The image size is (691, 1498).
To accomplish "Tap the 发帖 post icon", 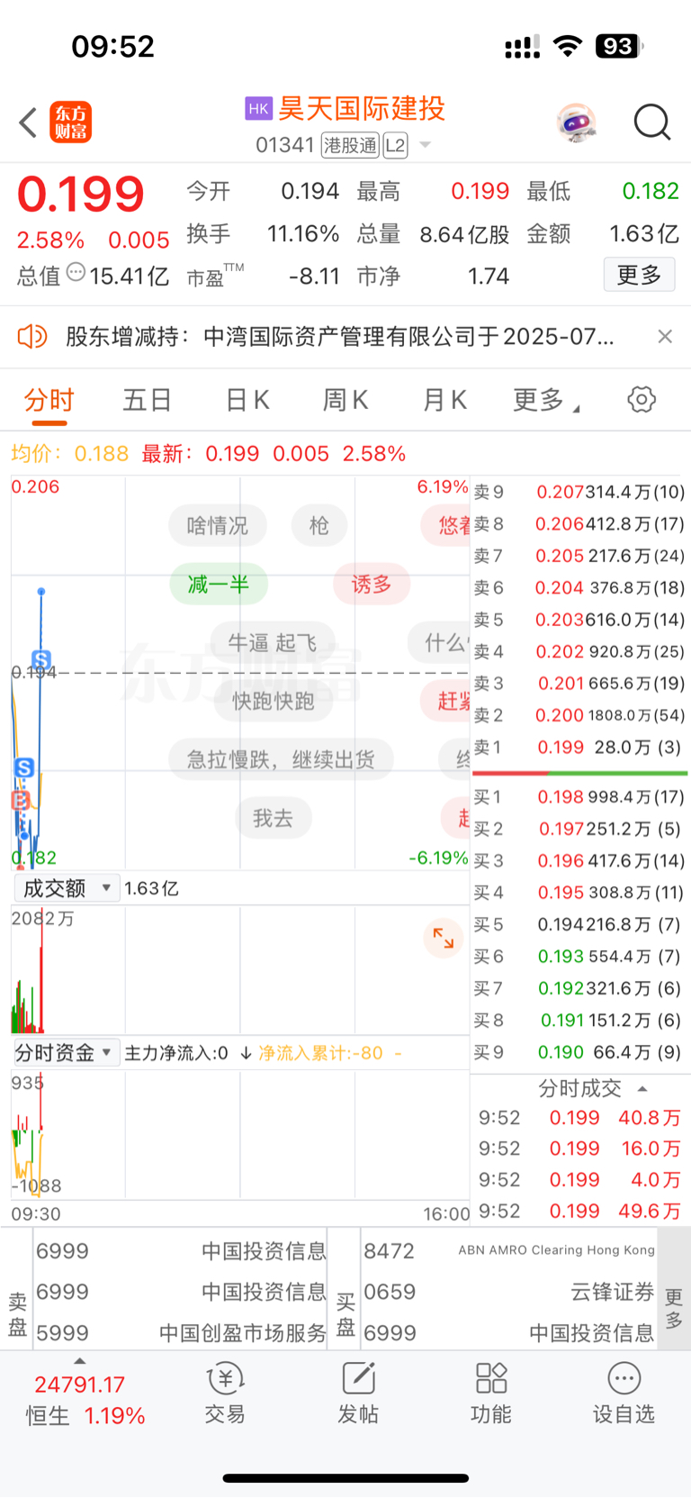I will (358, 1393).
